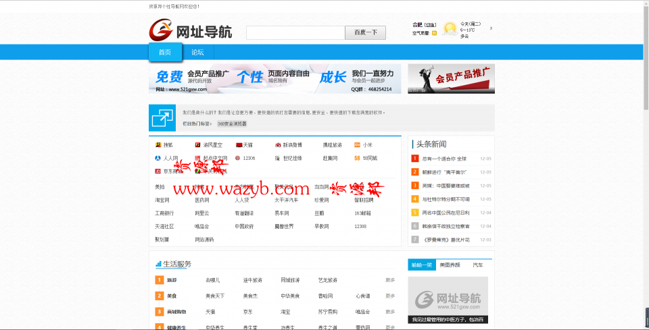Switch city via 切换 link
Screen dimensions: 649x330
click(x=430, y=25)
